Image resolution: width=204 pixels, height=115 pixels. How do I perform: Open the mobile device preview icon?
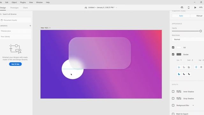pos(188,8)
